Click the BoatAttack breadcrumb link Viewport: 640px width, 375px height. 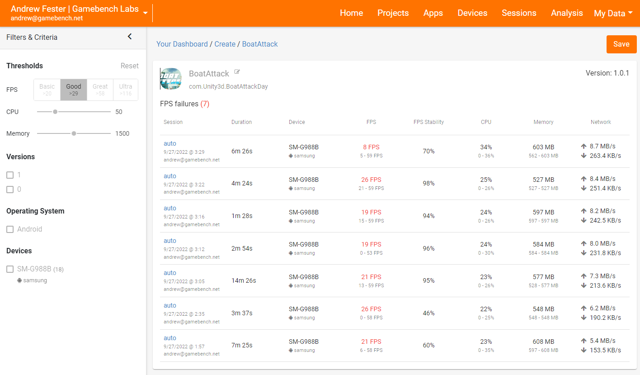(260, 44)
